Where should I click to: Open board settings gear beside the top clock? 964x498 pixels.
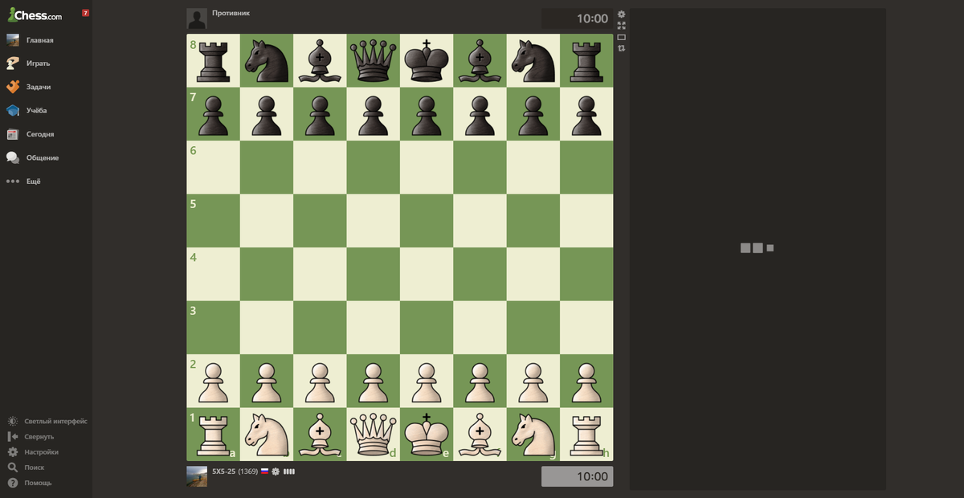coord(621,14)
